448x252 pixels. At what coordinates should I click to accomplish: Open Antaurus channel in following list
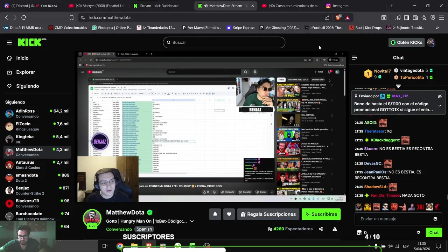[37, 165]
